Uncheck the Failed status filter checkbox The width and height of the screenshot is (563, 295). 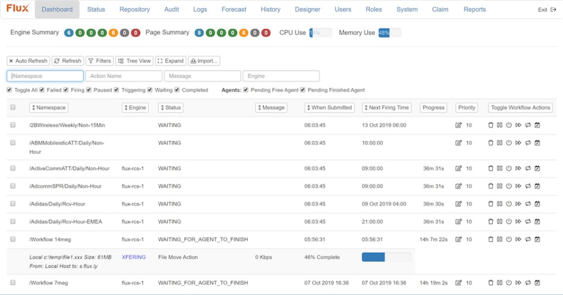click(43, 90)
